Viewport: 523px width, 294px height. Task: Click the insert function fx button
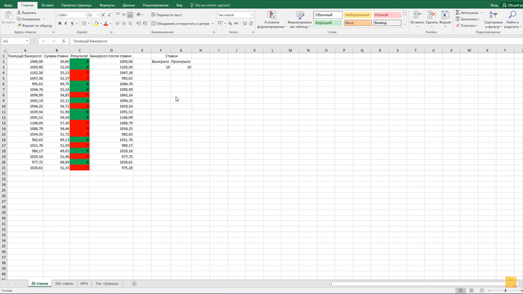pos(64,41)
